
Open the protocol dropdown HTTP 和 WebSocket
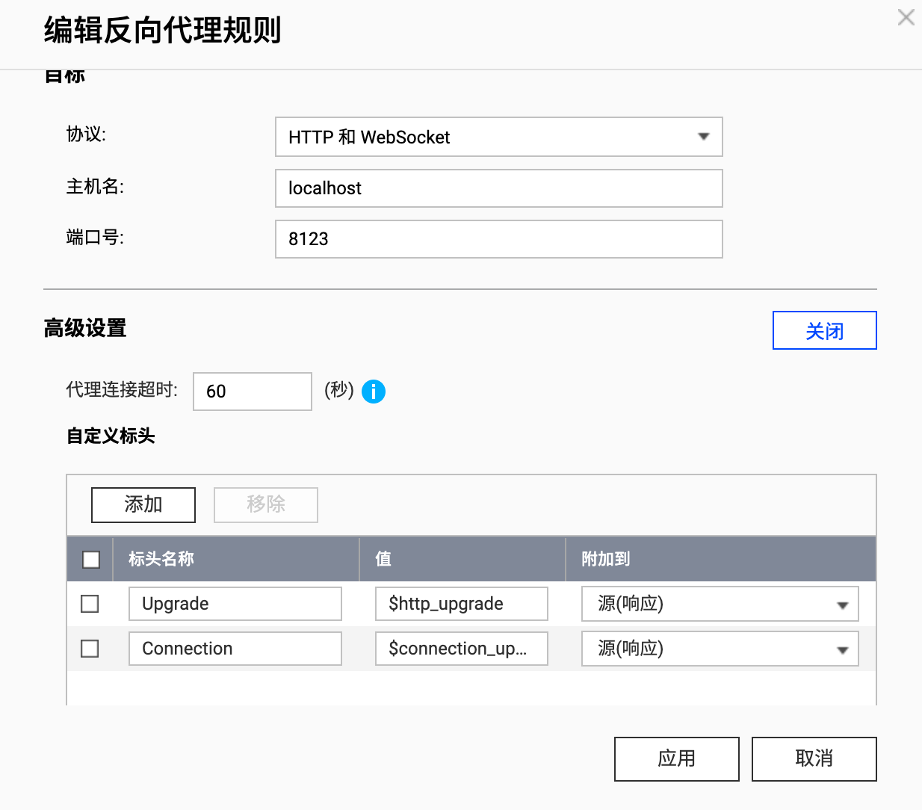[498, 137]
